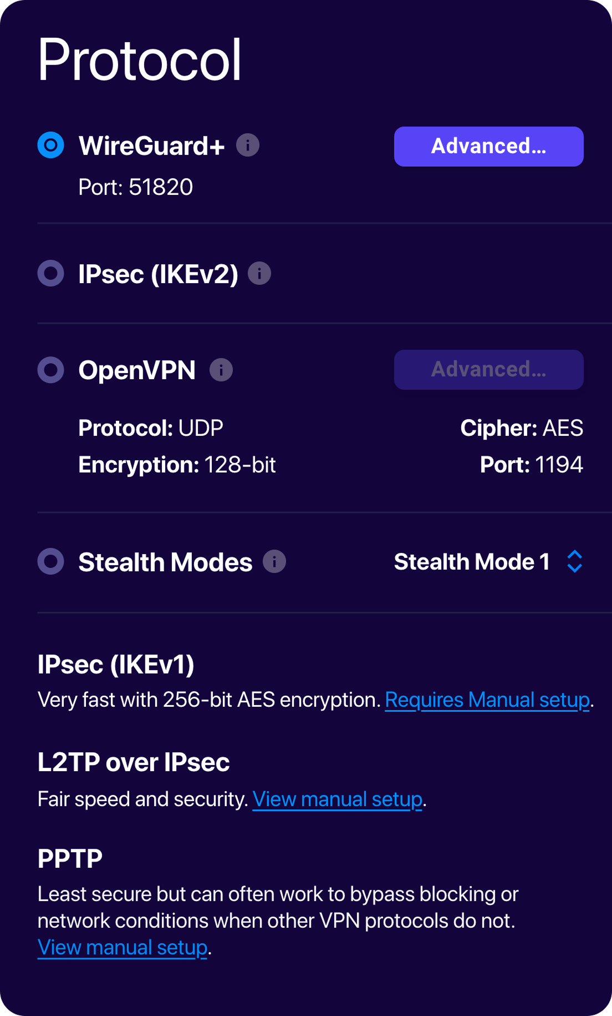Click the OpenVPN port 1194 value
Image resolution: width=612 pixels, height=1016 pixels.
[x=560, y=465]
